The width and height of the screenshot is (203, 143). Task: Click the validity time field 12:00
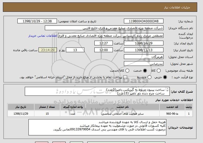click(104, 50)
